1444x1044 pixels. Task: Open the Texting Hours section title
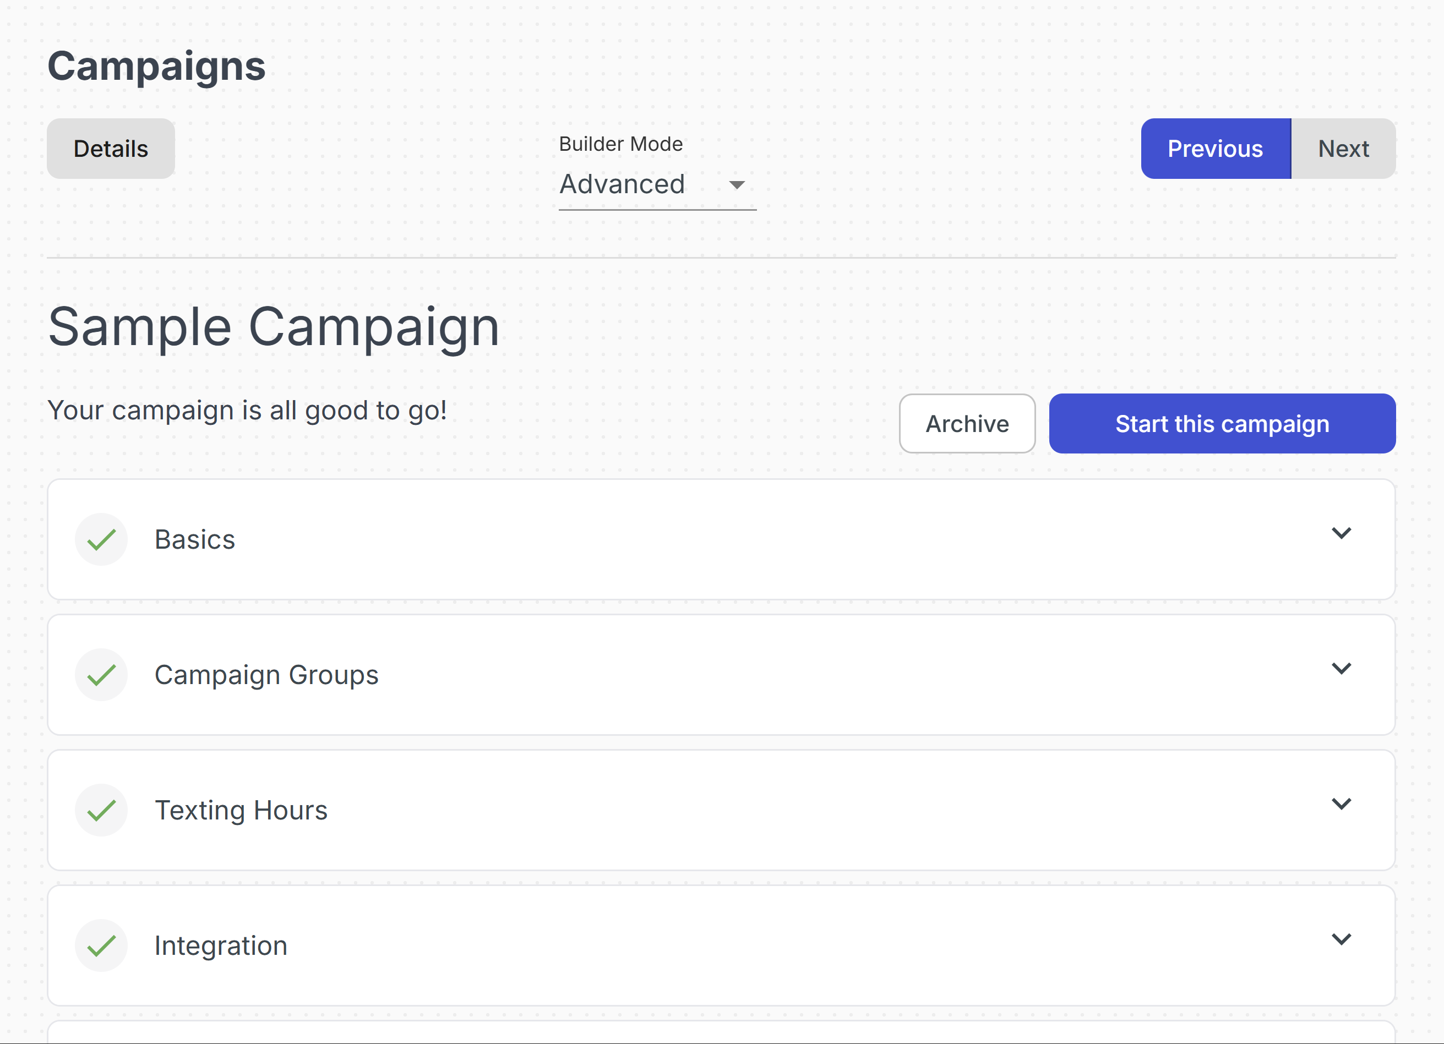pyautogui.click(x=241, y=810)
